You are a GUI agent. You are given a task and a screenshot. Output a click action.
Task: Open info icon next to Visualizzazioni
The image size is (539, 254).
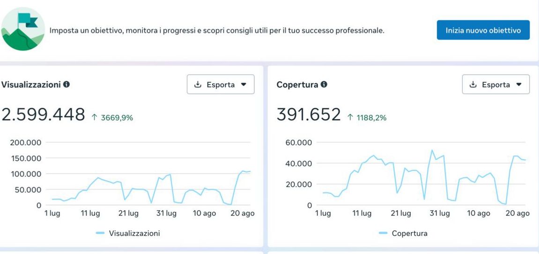point(66,85)
